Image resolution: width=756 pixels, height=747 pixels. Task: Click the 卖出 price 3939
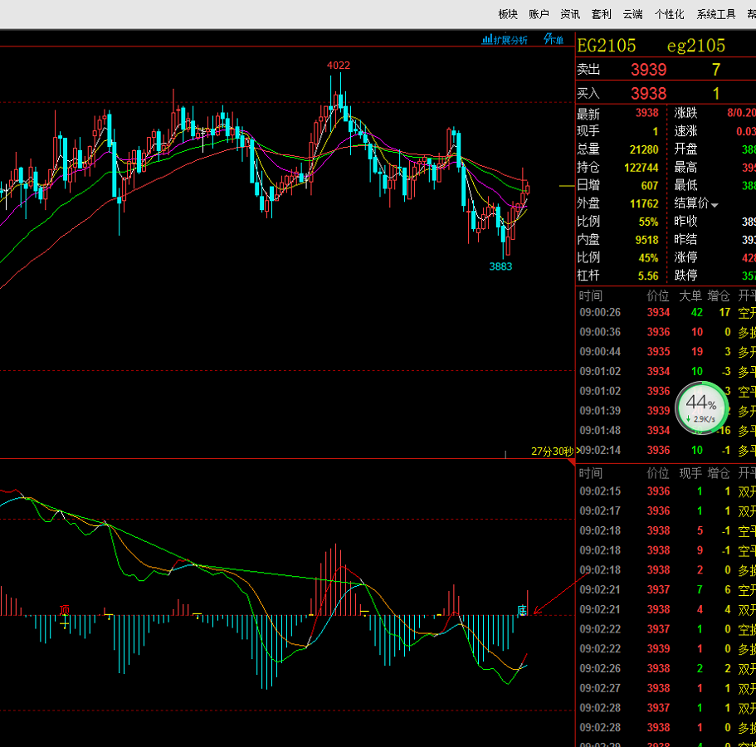point(648,71)
